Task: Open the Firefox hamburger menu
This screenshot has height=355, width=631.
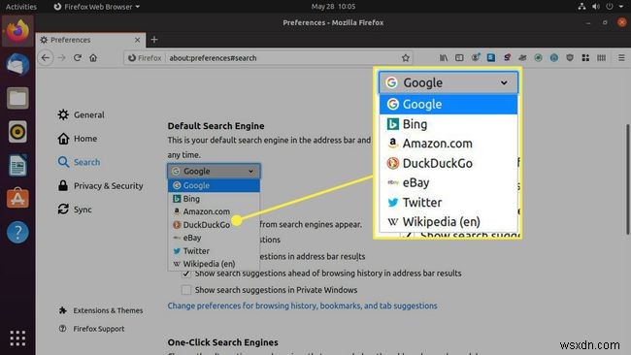Action: [x=621, y=58]
